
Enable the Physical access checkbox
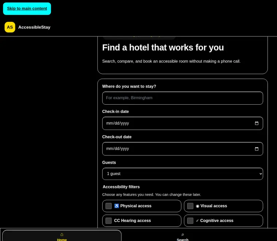pyautogui.click(x=108, y=206)
